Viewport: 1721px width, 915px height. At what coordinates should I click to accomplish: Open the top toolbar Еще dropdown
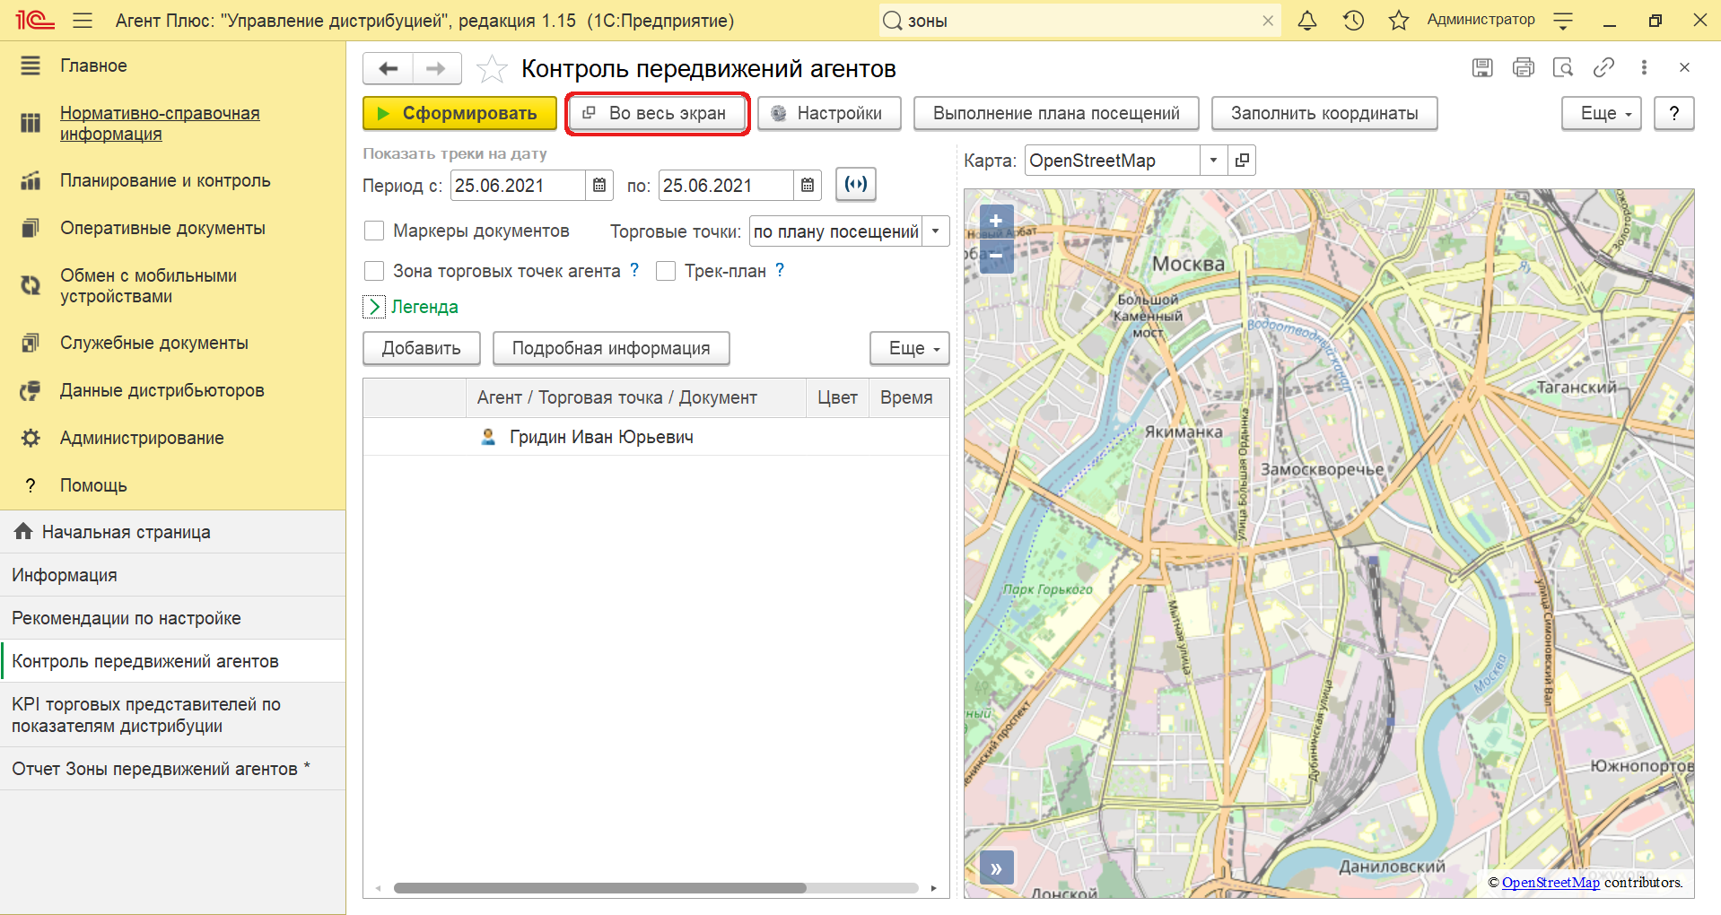(x=1602, y=113)
